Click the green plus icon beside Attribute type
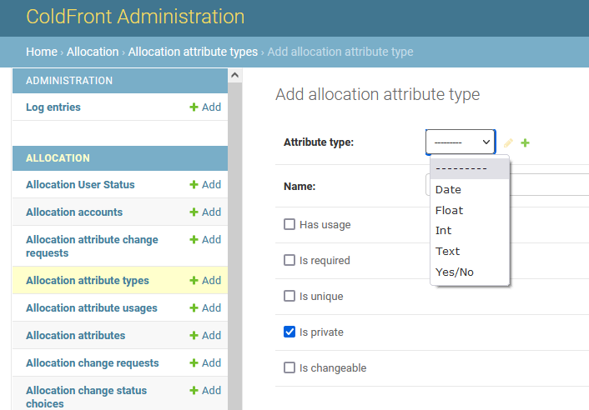The image size is (589, 410). (525, 143)
